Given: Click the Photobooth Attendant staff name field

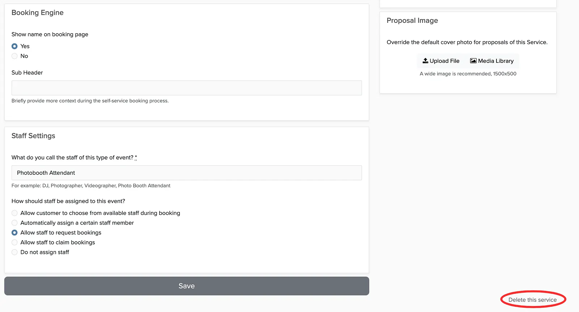Looking at the screenshot, I should 187,173.
